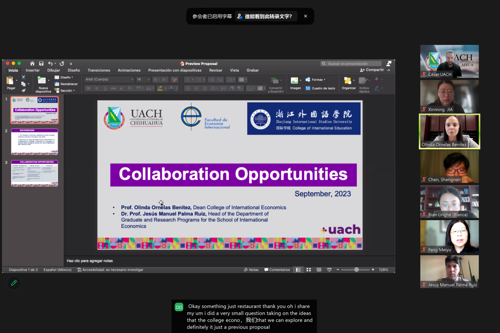500x333 pixels.
Task: Expand the Sección dropdown
Action: [74, 91]
